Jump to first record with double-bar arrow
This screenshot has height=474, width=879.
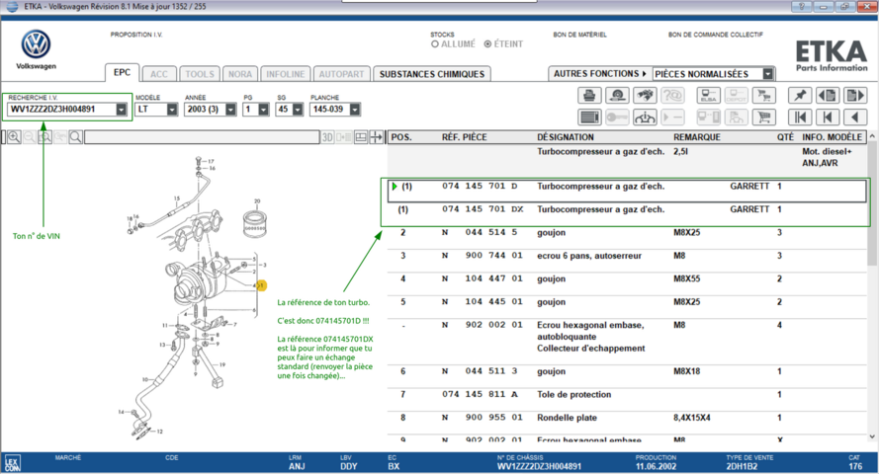800,118
